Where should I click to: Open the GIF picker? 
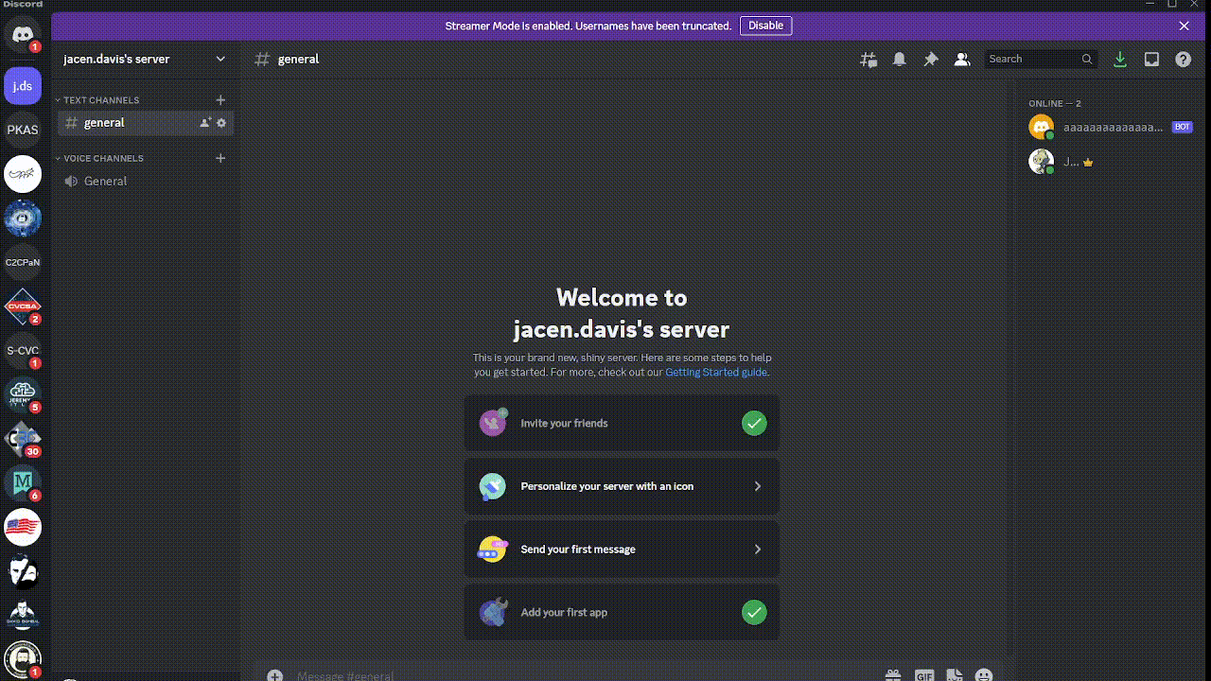point(924,675)
